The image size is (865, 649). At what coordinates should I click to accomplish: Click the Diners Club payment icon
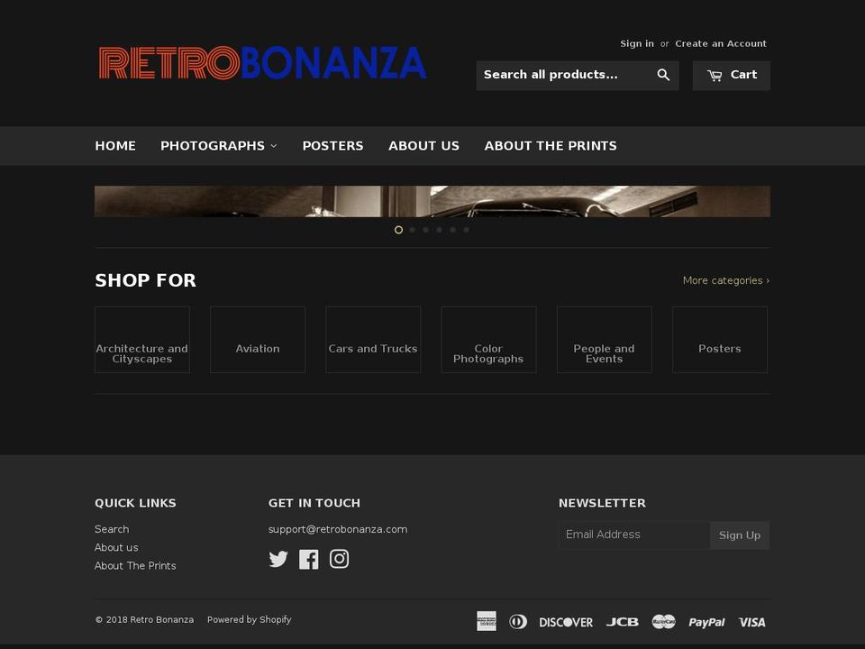coord(517,621)
